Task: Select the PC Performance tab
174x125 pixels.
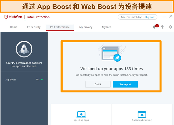Action: (60, 27)
